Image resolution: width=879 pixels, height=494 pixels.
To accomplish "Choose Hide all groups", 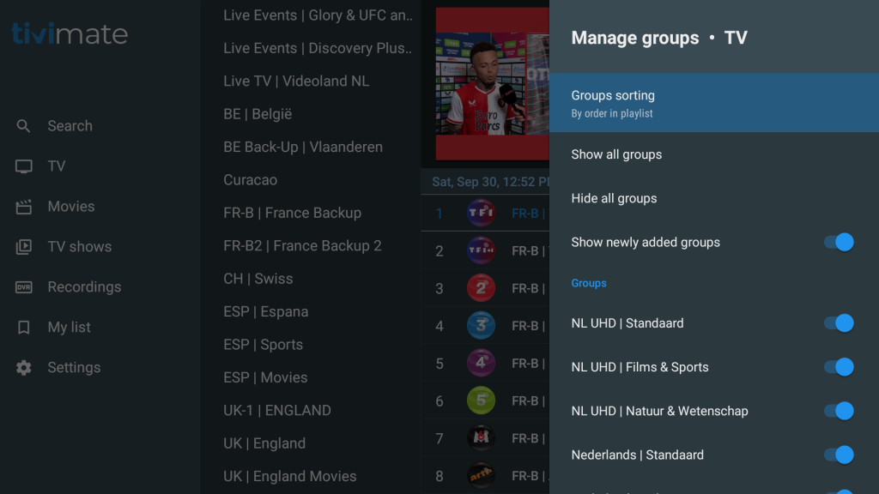I will tap(614, 198).
